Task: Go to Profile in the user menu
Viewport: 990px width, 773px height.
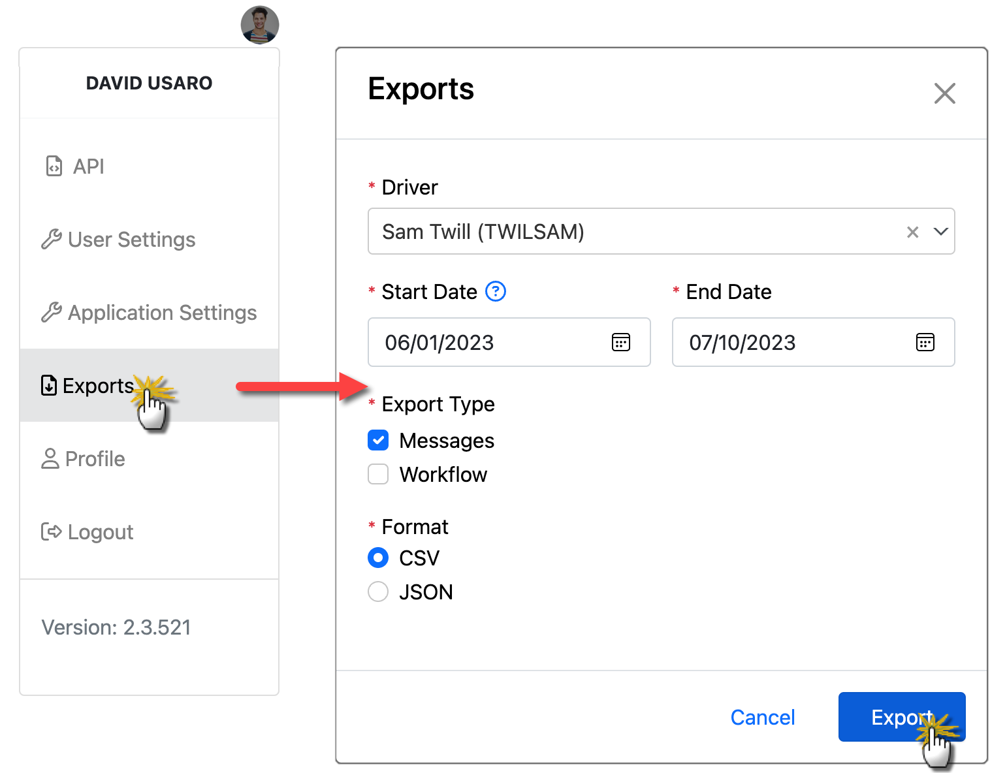Action: (x=94, y=459)
